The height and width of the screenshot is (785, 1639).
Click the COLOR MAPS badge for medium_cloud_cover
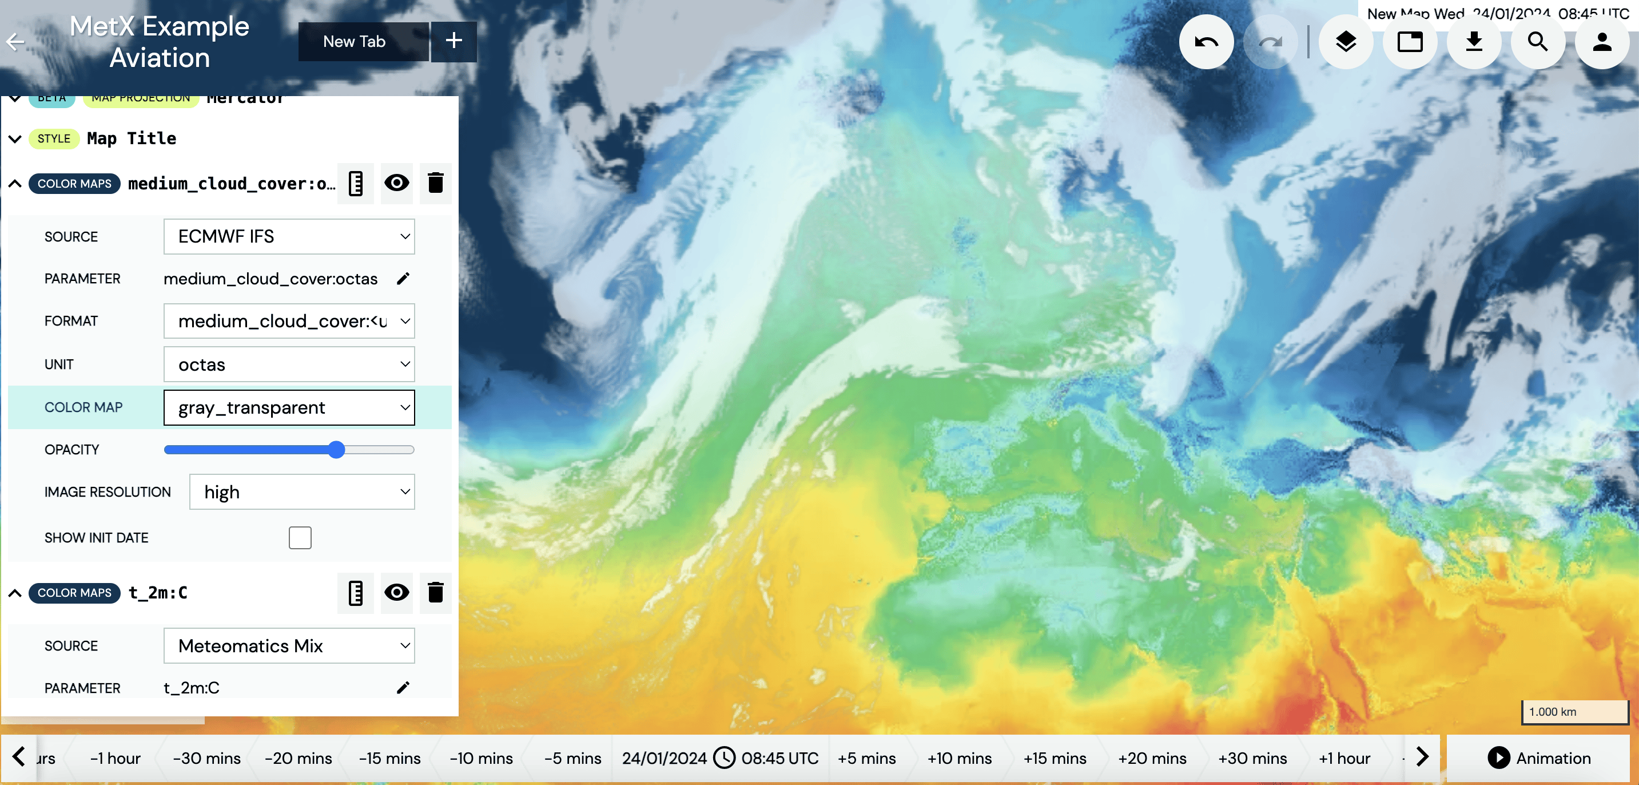pyautogui.click(x=74, y=183)
